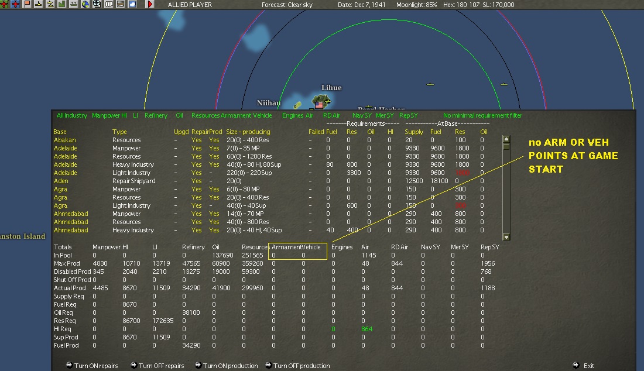Click the Exit arrow icon
The height and width of the screenshot is (371, 644).
[x=576, y=365]
